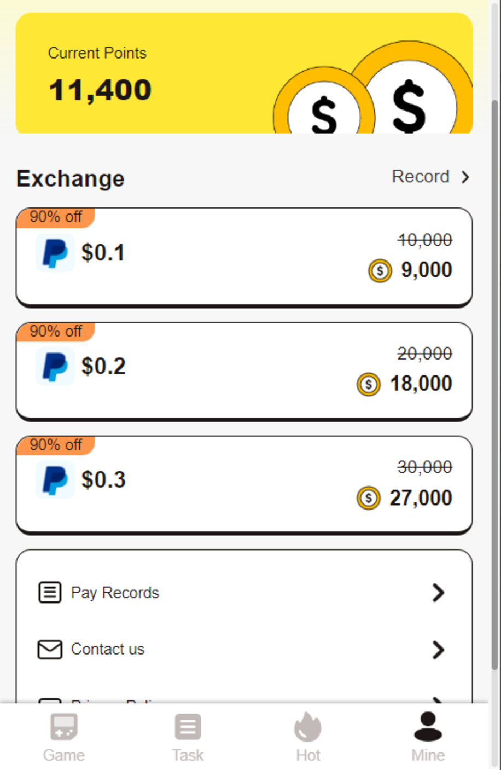Click the coin icon next to 18,000
Screen dimensions: 501x770
tap(369, 384)
